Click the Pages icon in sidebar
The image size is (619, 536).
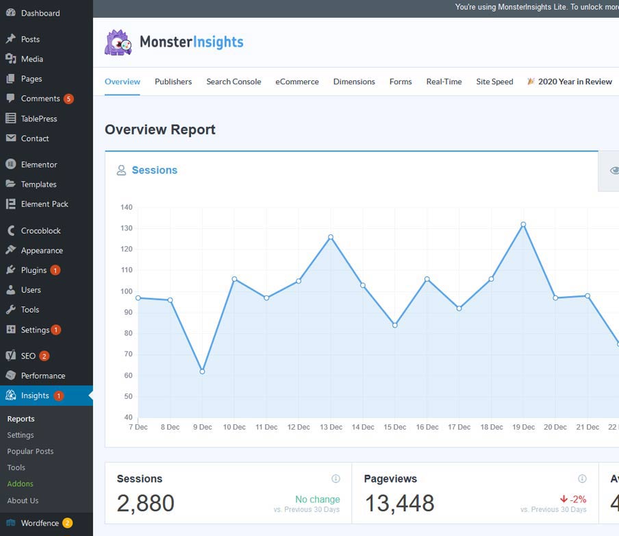coord(11,79)
